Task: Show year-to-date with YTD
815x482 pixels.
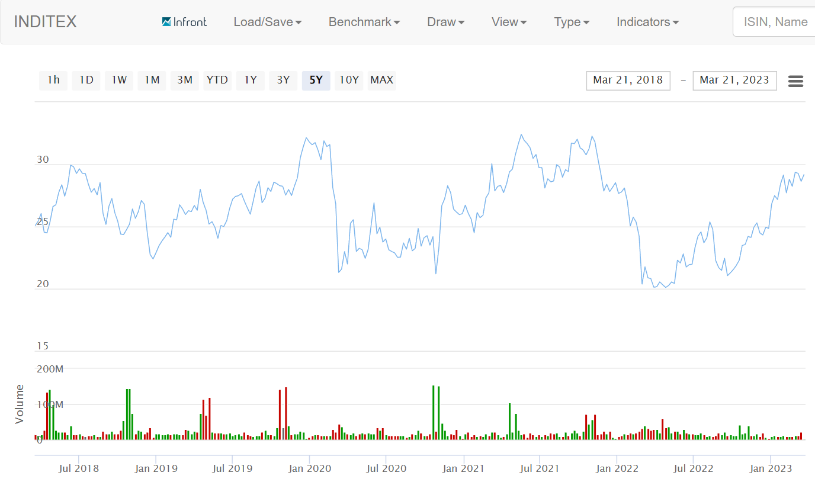Action: (x=217, y=80)
